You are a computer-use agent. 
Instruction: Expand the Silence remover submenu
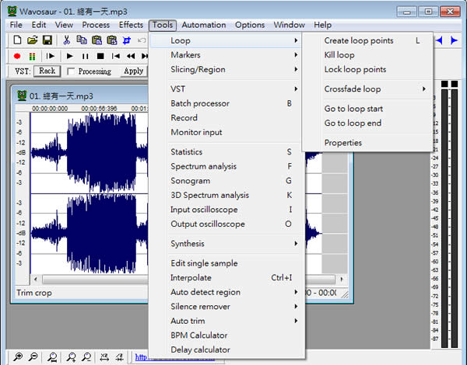click(x=226, y=307)
